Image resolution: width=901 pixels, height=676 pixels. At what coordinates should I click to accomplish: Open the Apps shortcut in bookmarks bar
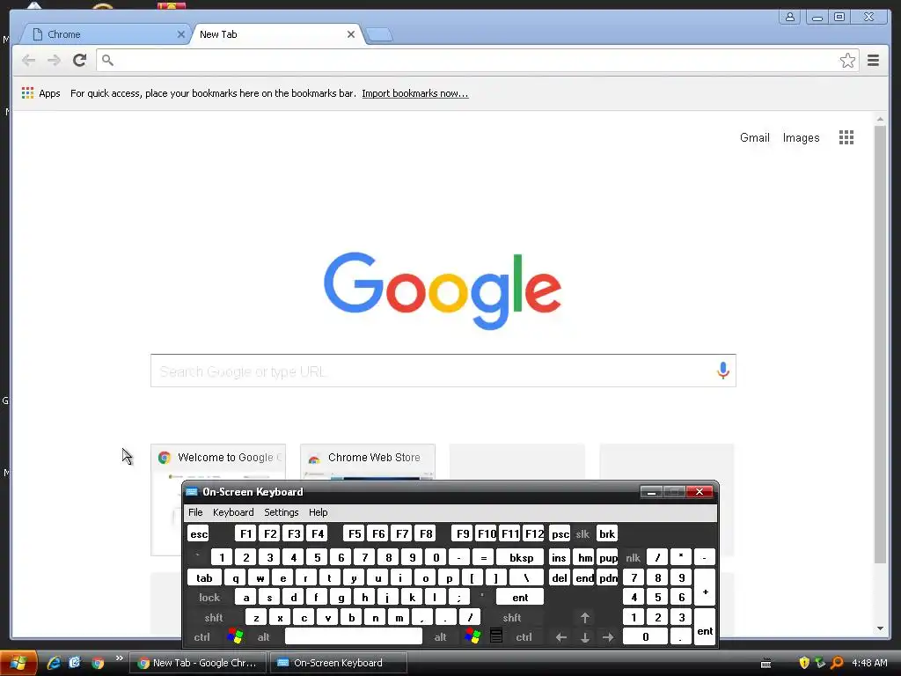coord(40,93)
